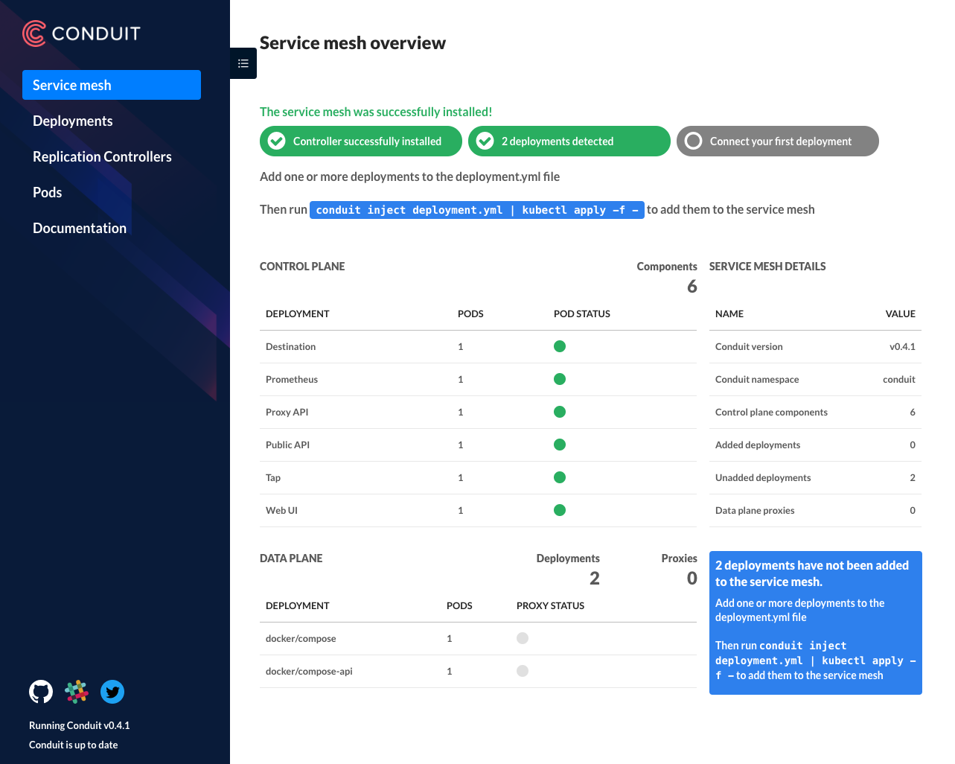
Task: Click the Conduit is up to date text
Action: click(x=73, y=745)
